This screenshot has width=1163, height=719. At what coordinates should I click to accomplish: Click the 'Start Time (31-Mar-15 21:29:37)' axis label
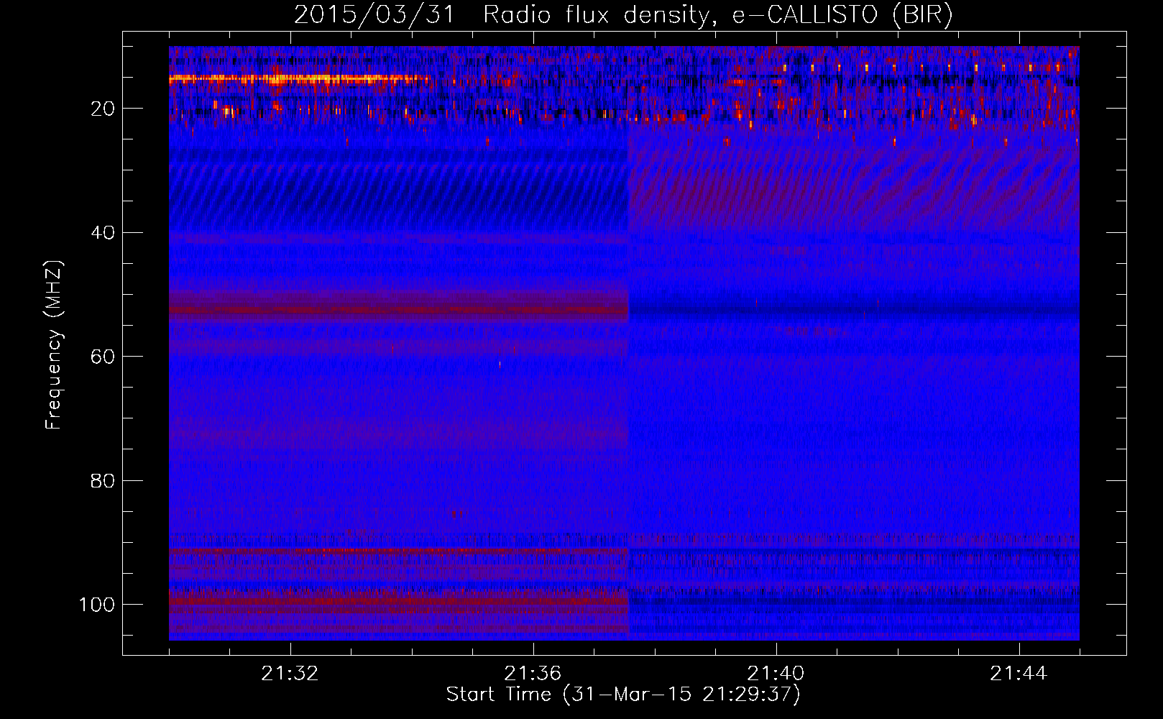click(x=623, y=695)
